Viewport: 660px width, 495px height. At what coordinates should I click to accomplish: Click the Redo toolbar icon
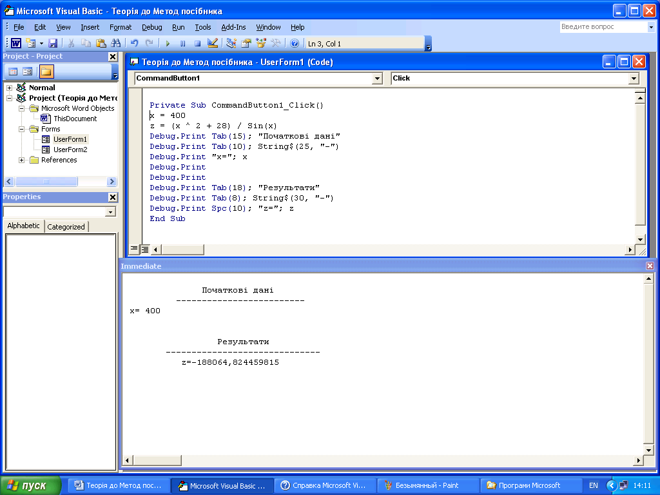click(x=149, y=43)
